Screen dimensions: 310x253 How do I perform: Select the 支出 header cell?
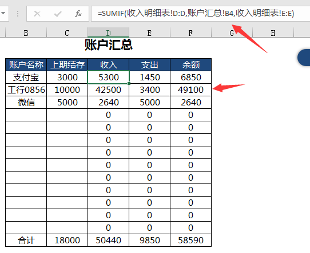click(x=149, y=64)
